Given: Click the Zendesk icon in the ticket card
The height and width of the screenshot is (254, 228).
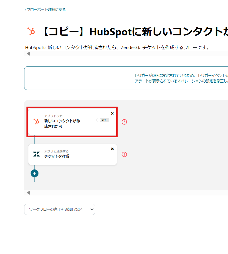Looking at the screenshot, I should [36, 154].
